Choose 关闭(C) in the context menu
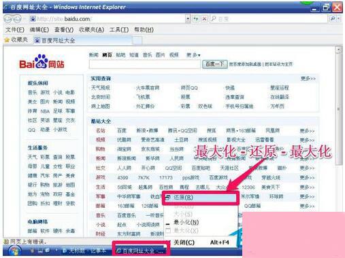345x258 pixels. click(201, 242)
